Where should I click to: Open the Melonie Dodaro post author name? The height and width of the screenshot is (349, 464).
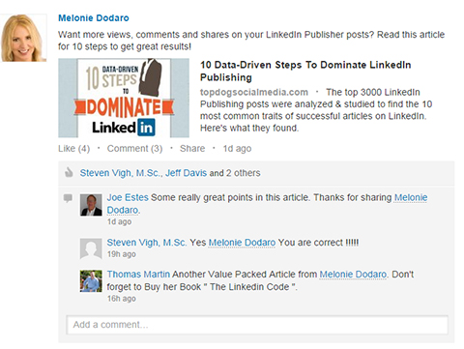coord(94,18)
